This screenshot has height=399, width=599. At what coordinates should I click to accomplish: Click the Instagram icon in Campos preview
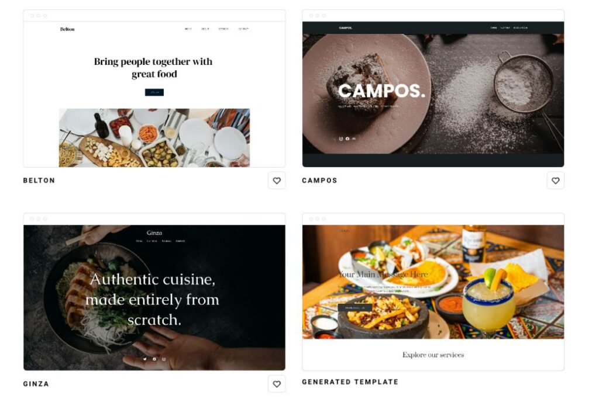coord(341,139)
